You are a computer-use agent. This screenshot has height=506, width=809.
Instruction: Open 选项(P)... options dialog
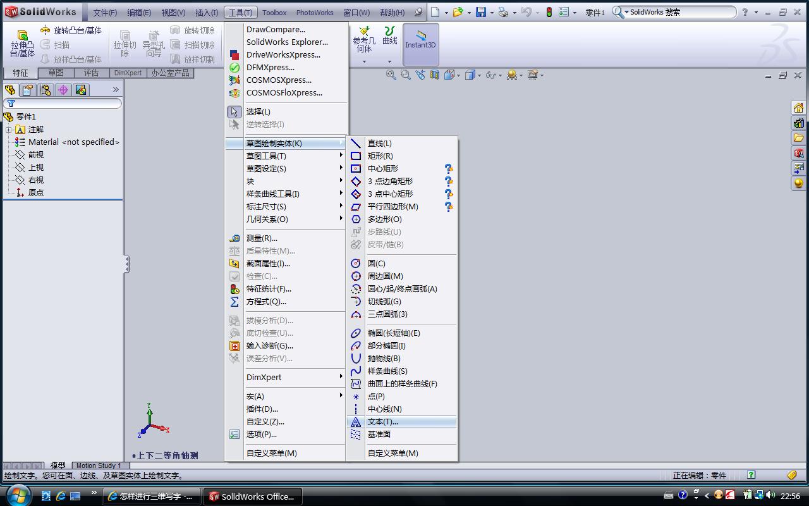tap(286, 435)
